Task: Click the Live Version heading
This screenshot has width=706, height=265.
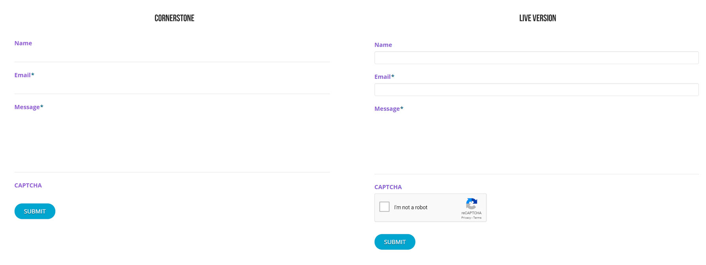Action: (537, 18)
